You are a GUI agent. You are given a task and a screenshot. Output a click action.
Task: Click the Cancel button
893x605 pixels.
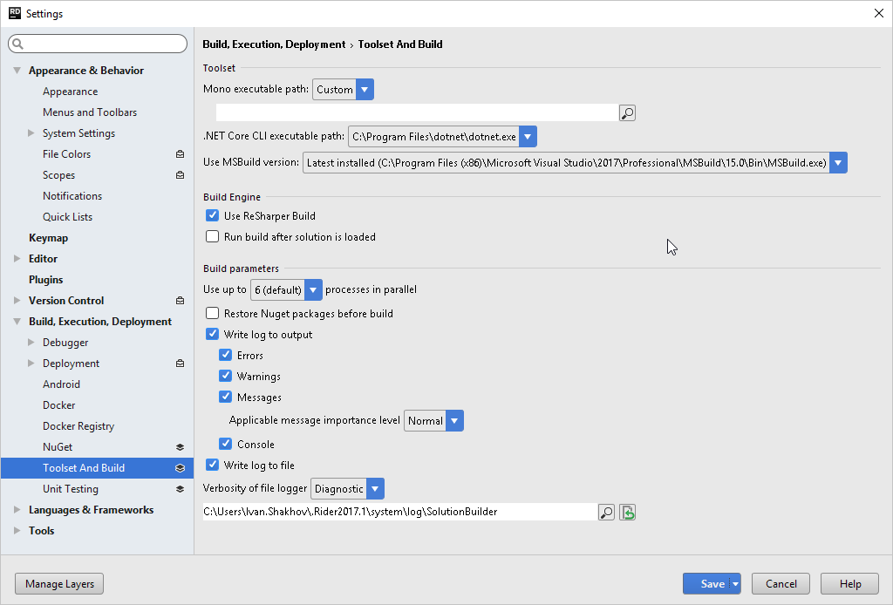(781, 584)
